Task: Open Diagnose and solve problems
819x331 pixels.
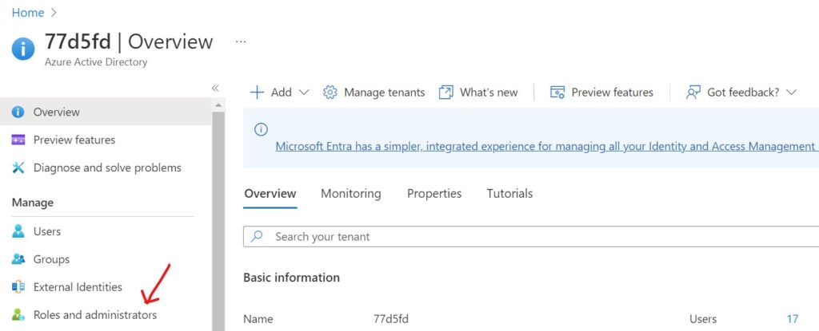Action: tap(107, 167)
